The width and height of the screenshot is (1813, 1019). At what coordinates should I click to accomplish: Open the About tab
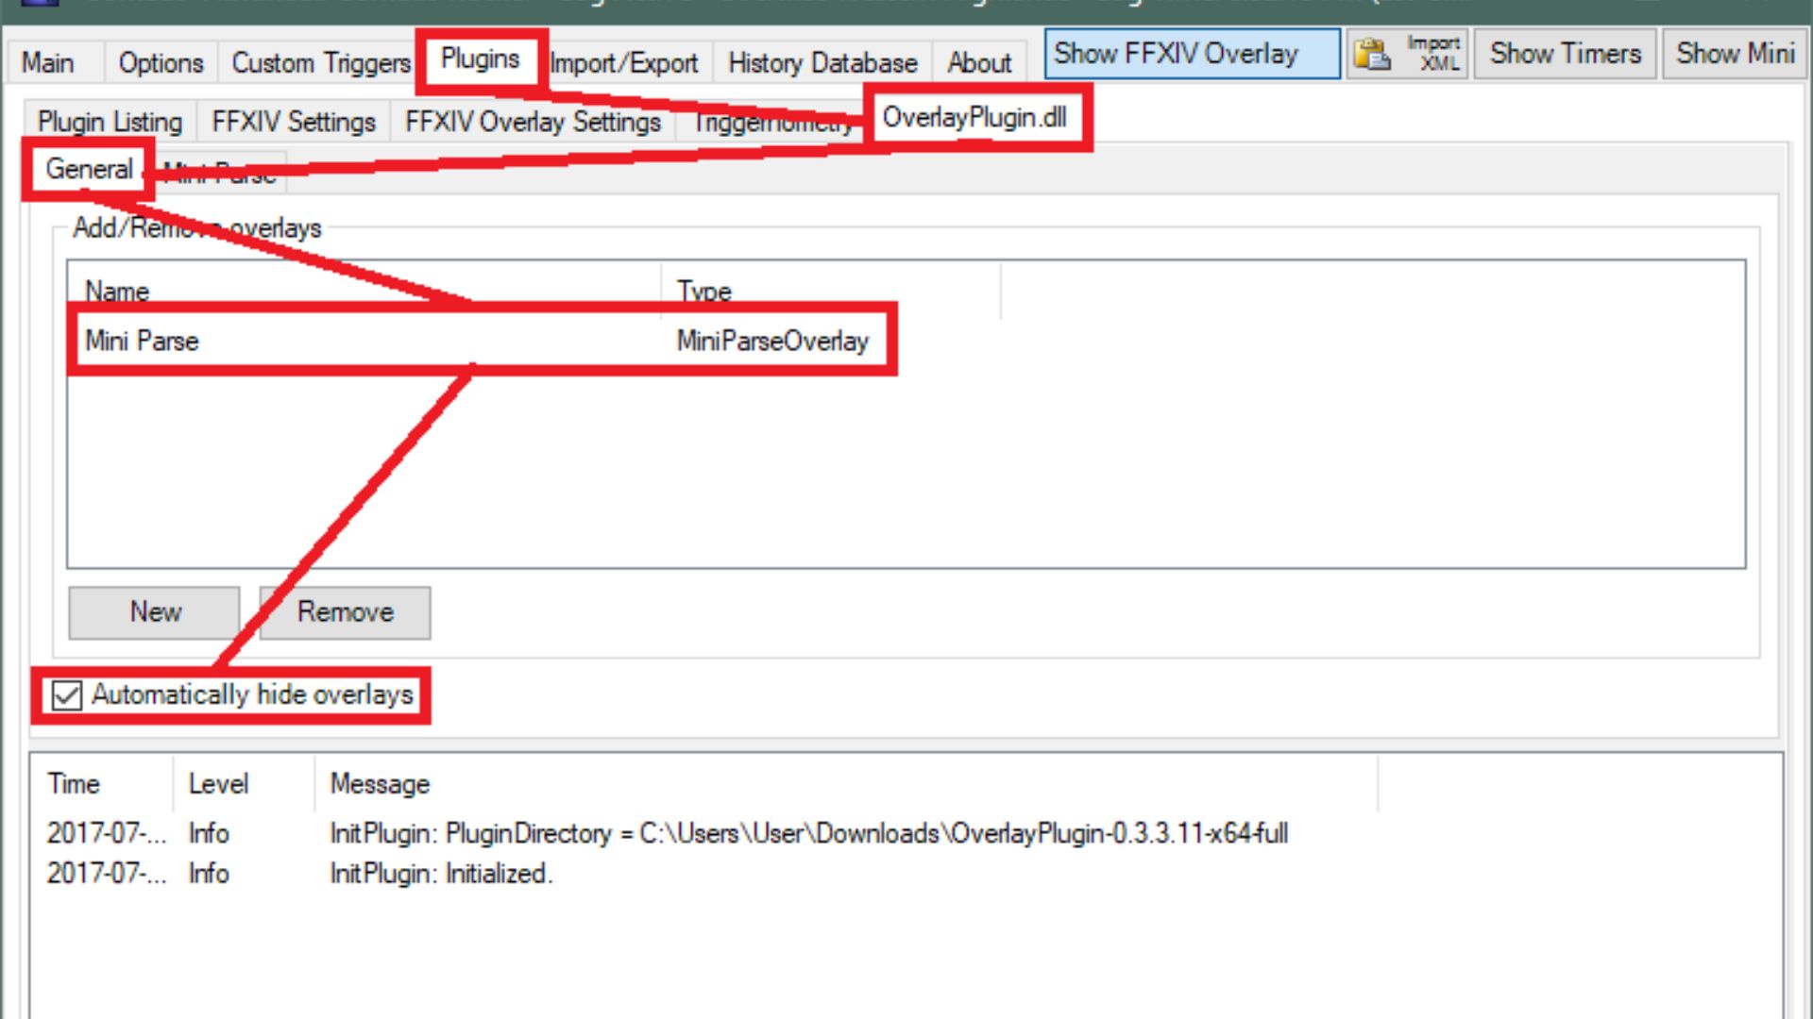click(979, 62)
